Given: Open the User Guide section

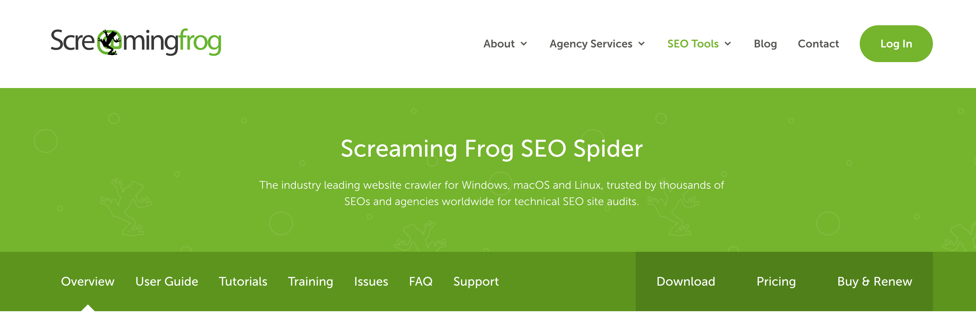Looking at the screenshot, I should 167,281.
